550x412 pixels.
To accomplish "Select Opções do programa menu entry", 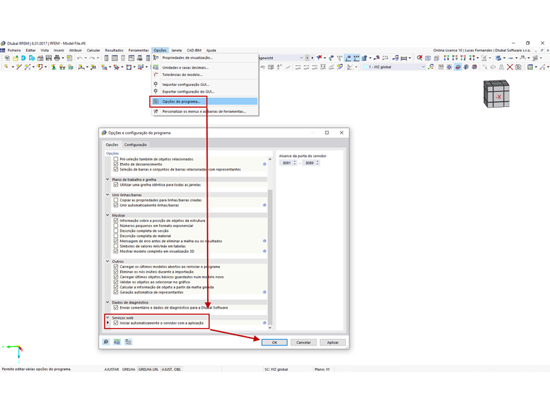I will [x=206, y=101].
